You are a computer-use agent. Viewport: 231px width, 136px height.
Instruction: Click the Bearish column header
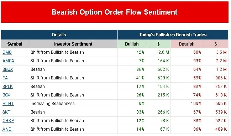coord(187,44)
